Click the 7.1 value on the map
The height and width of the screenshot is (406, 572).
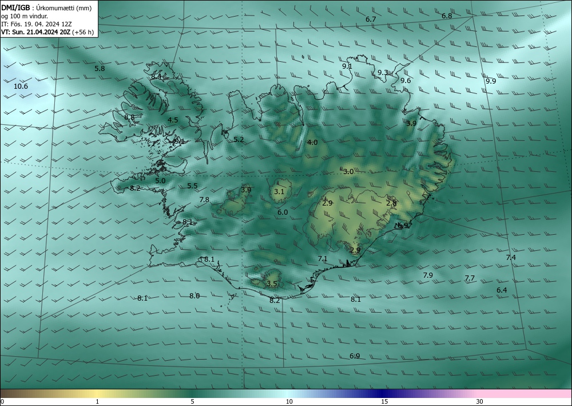pyautogui.click(x=323, y=259)
